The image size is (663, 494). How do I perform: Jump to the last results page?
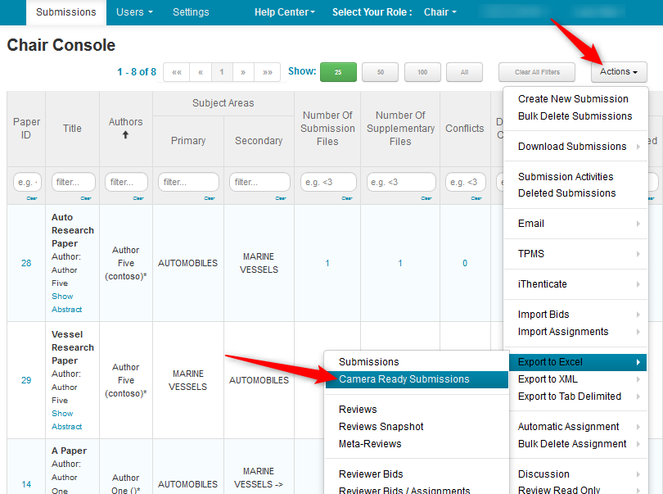[x=268, y=72]
